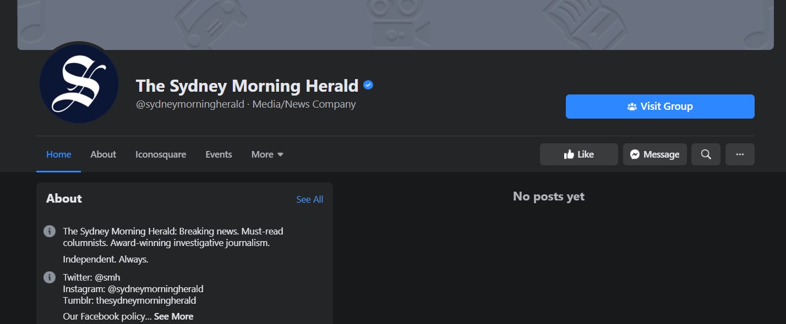Like the page with thumbs-up button
Screen dimensions: 786x324
(x=579, y=154)
